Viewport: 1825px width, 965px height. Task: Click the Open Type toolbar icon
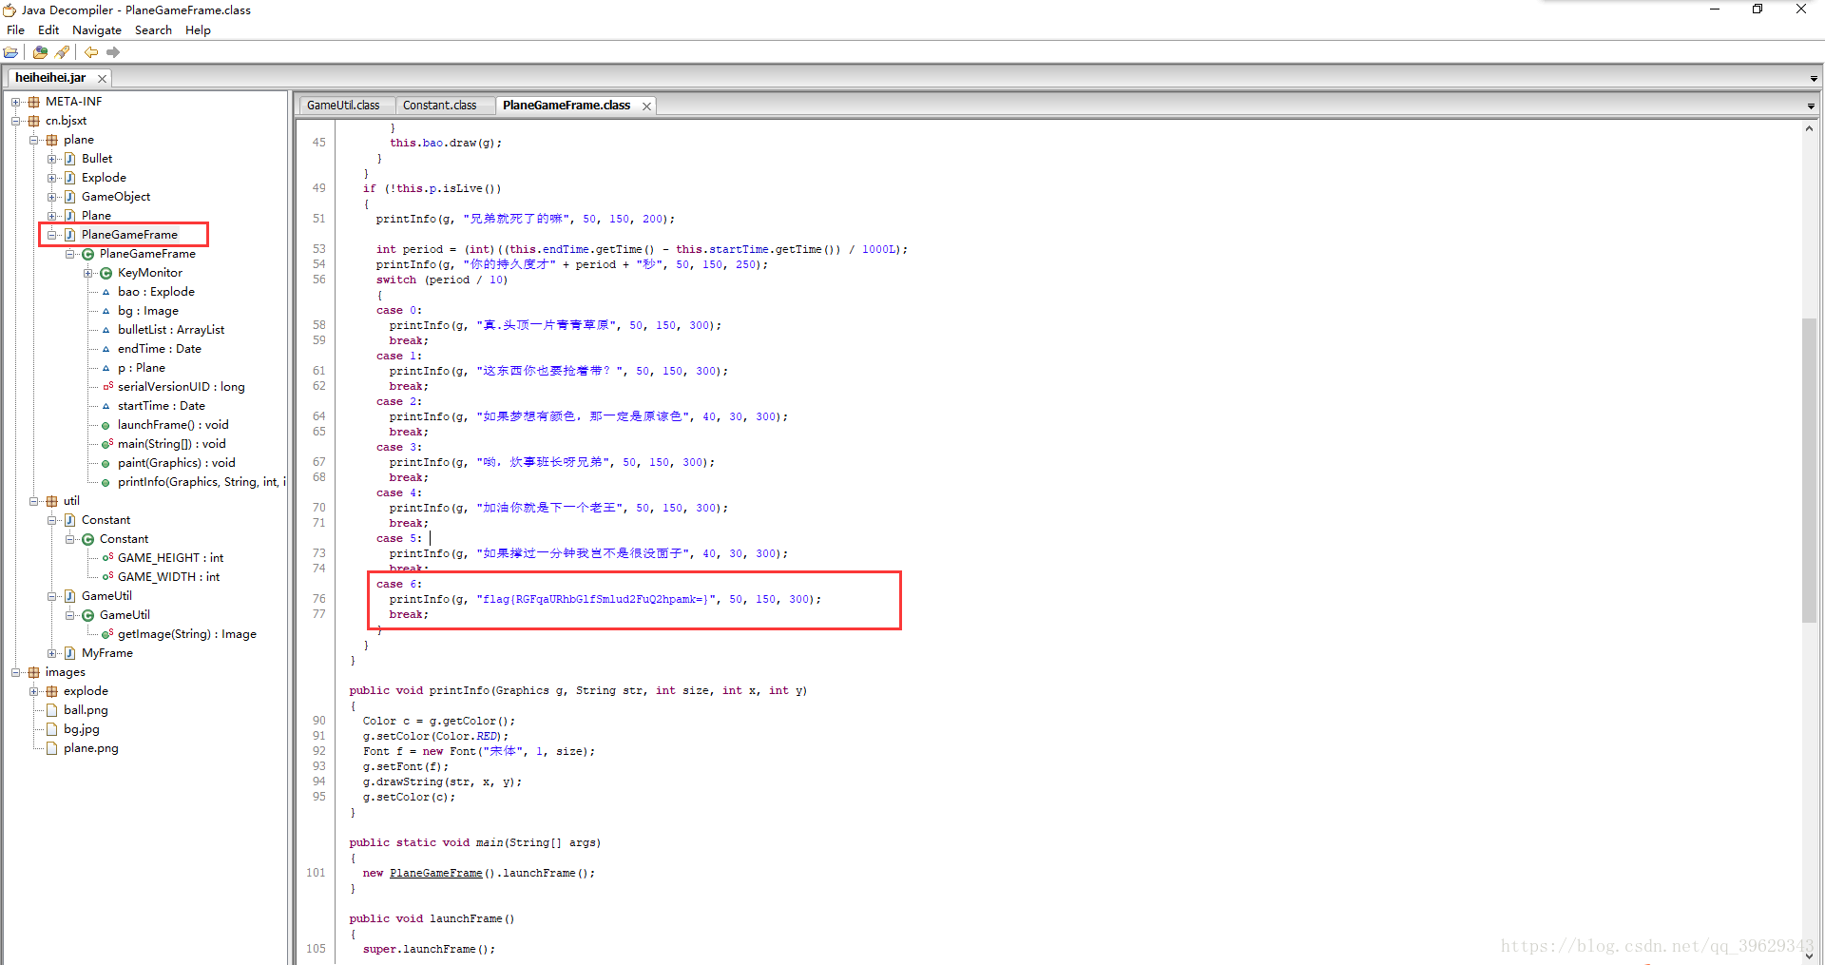coord(40,52)
